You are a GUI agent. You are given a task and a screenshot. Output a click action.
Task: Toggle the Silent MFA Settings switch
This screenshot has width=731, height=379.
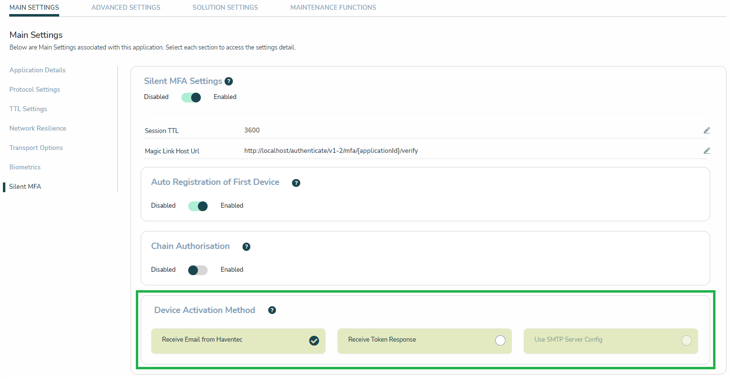(191, 97)
